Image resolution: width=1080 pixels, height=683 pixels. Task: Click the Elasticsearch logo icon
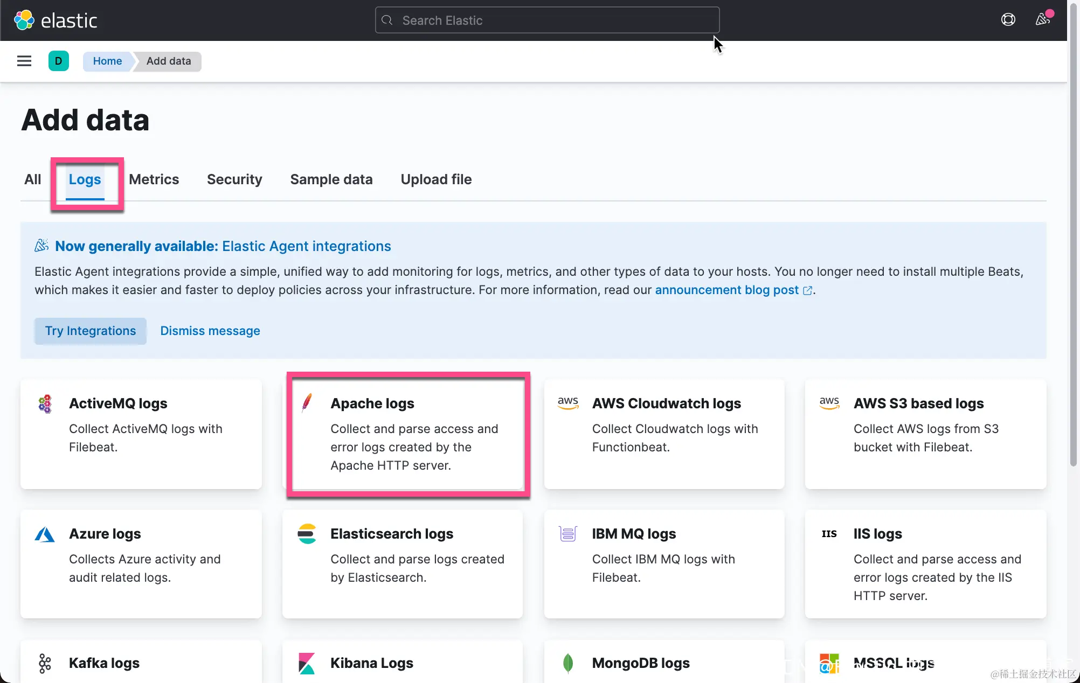tap(307, 534)
